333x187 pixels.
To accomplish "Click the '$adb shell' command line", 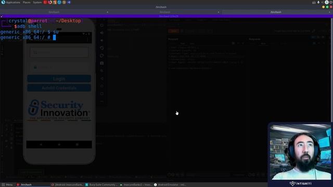I will tap(28, 26).
